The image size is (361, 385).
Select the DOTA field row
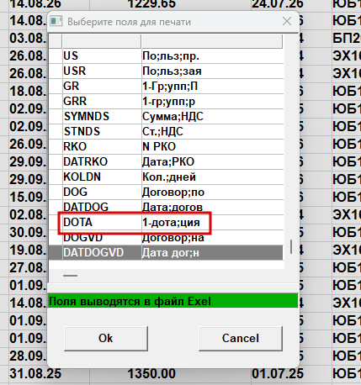(166, 223)
